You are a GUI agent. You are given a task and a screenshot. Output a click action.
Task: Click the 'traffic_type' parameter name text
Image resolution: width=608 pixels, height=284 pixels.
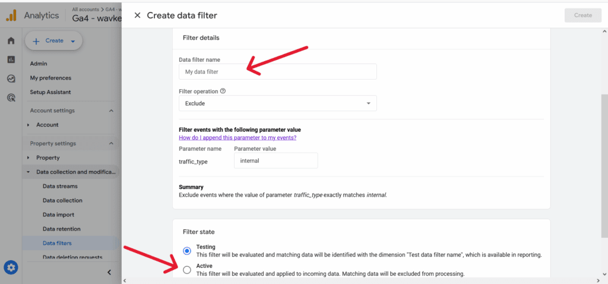coord(193,162)
